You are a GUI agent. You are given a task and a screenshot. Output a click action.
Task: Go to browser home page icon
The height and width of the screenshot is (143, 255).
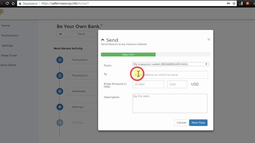(x=13, y=4)
